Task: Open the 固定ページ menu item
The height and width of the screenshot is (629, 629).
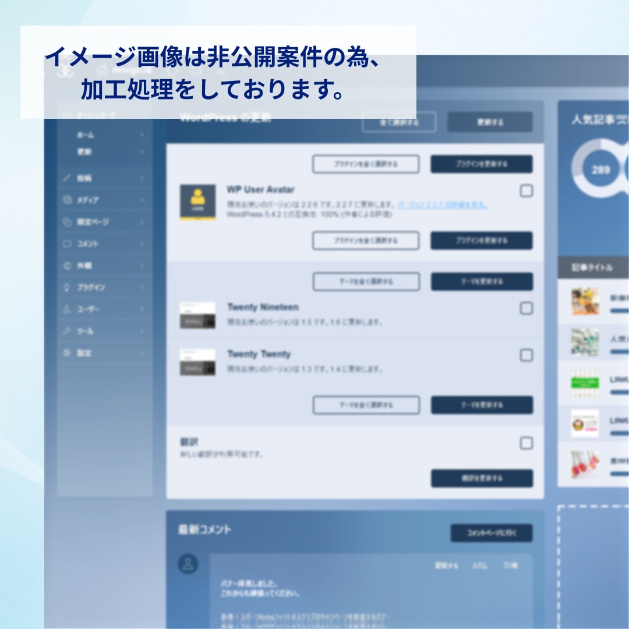Action: click(93, 222)
